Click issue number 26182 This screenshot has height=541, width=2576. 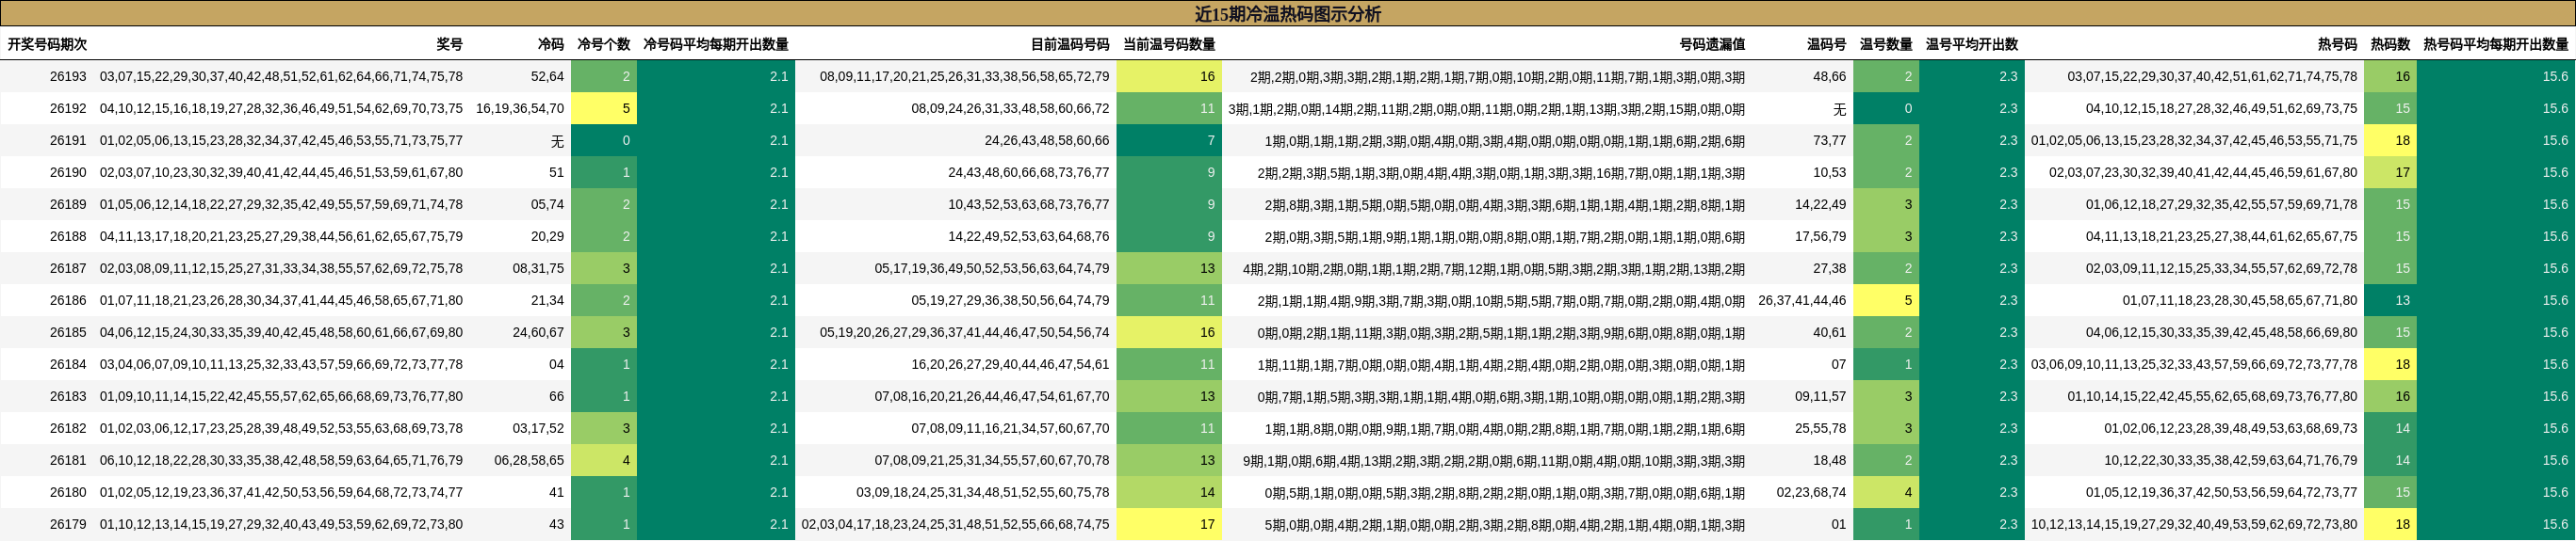click(x=68, y=428)
